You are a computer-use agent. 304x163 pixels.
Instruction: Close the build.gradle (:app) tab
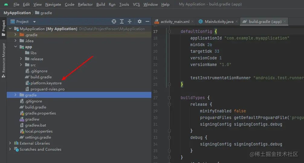tap(285, 21)
